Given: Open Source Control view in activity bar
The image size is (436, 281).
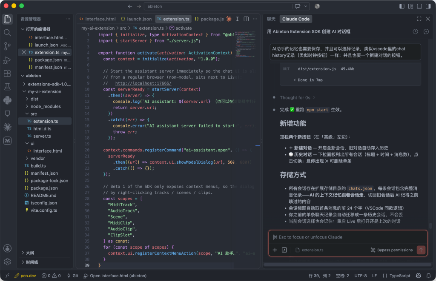Looking at the screenshot, I should [x=8, y=46].
